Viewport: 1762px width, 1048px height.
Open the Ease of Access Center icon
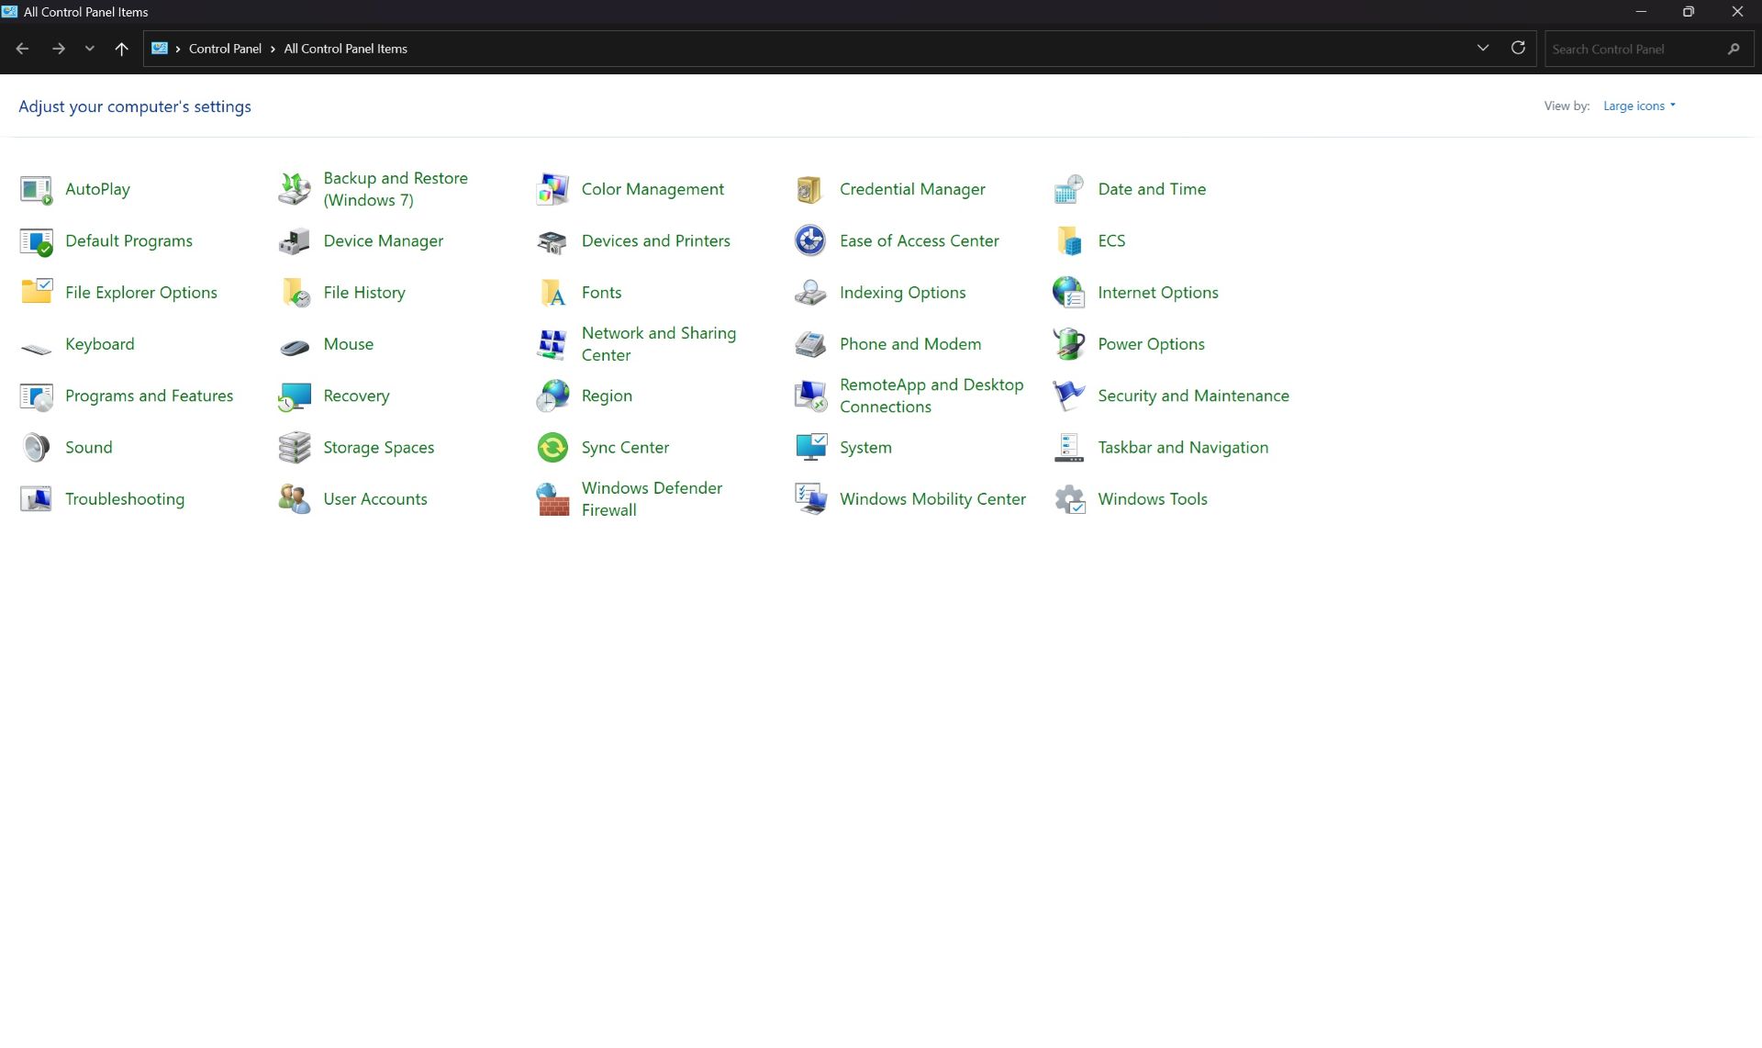[x=810, y=241]
